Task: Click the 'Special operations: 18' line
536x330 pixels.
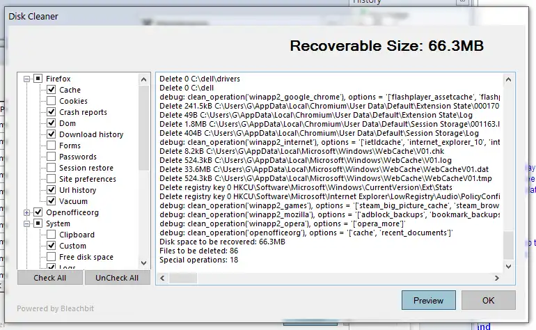Action: 198,260
